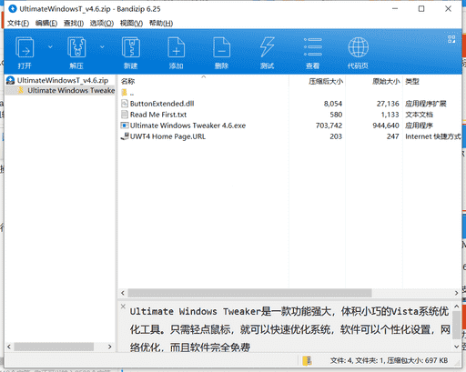466x372 pixels.
Task: Click the original size 27,136 cell
Action: coord(388,104)
